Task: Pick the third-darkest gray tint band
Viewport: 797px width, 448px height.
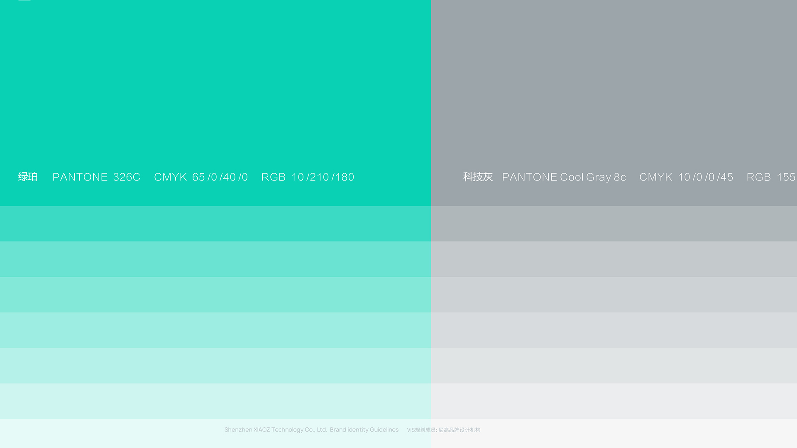Action: click(x=614, y=295)
